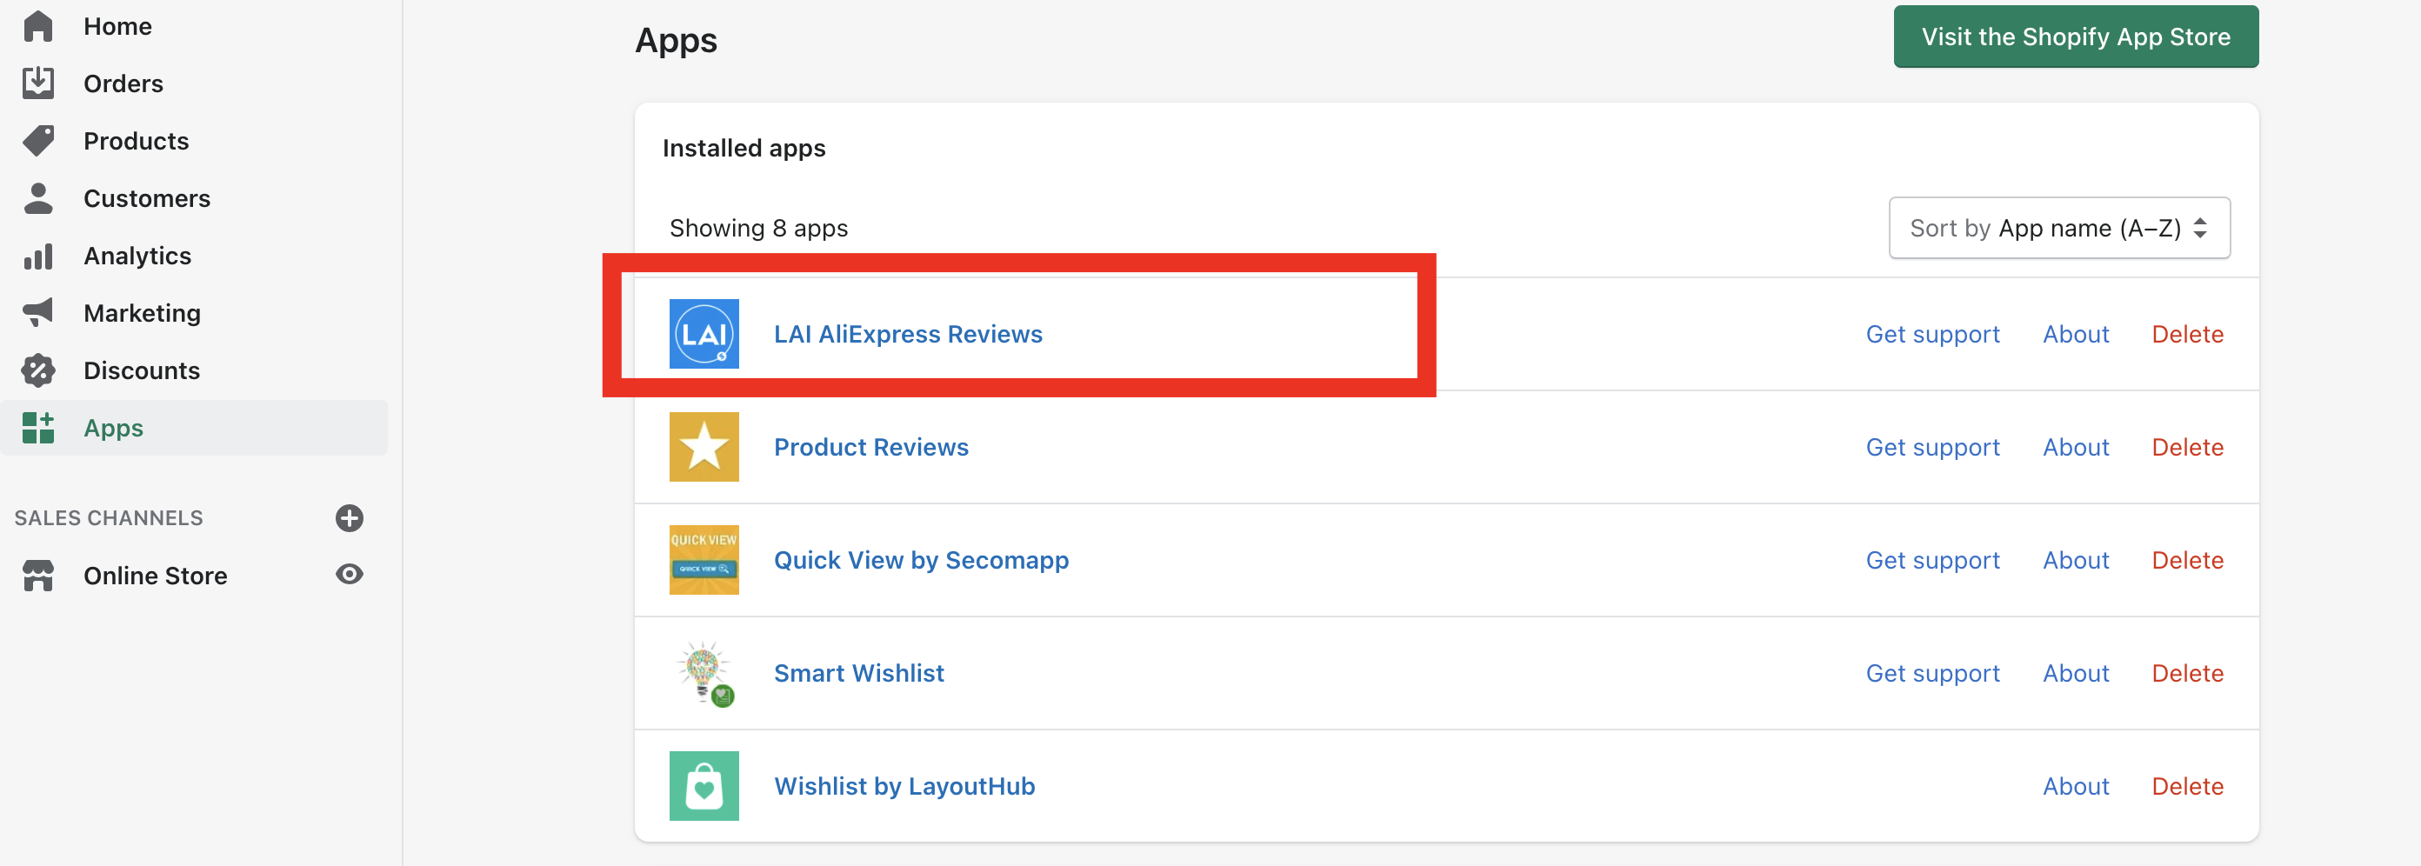The image size is (2421, 866).
Task: Select the Apps sidebar item
Action: coord(194,428)
